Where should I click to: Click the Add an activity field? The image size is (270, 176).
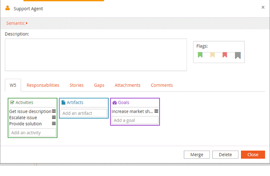[x=32, y=133]
